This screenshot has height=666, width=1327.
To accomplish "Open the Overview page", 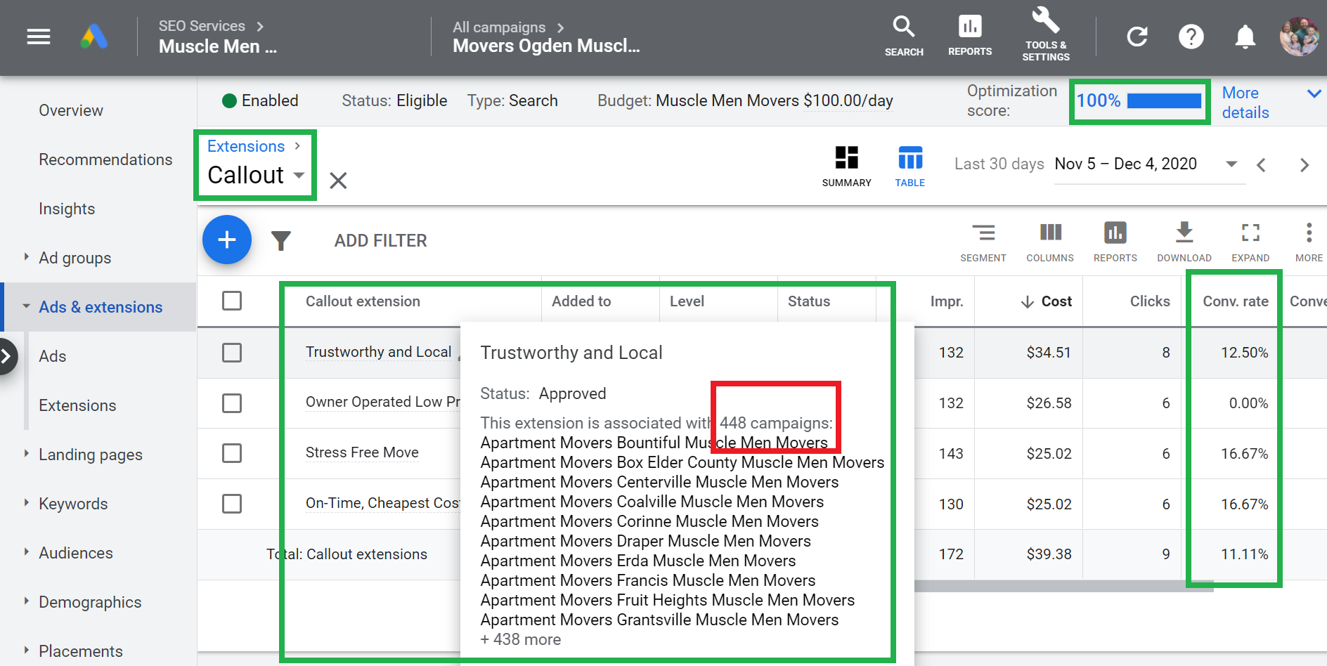I will tap(71, 110).
